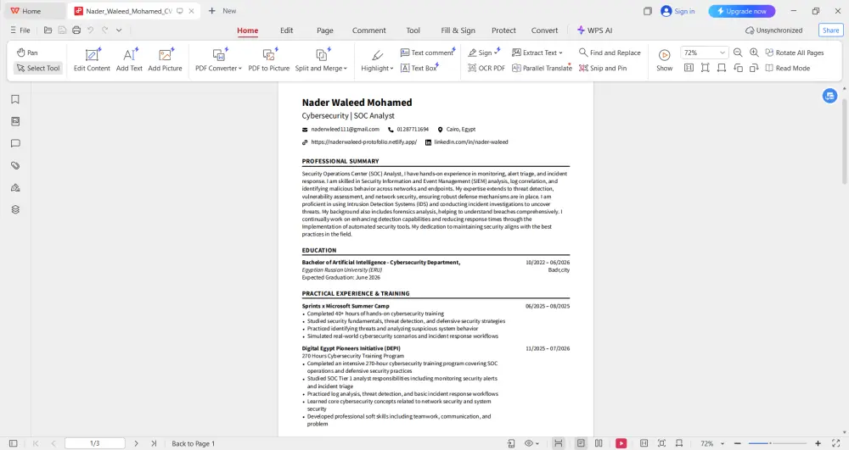
Task: Open the layers panel in left sidebar
Action: pyautogui.click(x=15, y=209)
